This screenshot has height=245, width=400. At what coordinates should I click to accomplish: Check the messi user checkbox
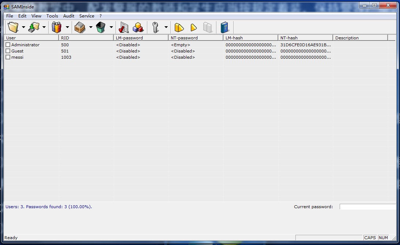pyautogui.click(x=8, y=57)
